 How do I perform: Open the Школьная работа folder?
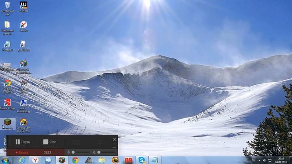click(7, 28)
